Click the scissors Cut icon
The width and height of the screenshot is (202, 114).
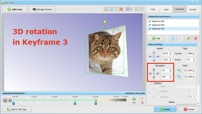[x=106, y=9]
